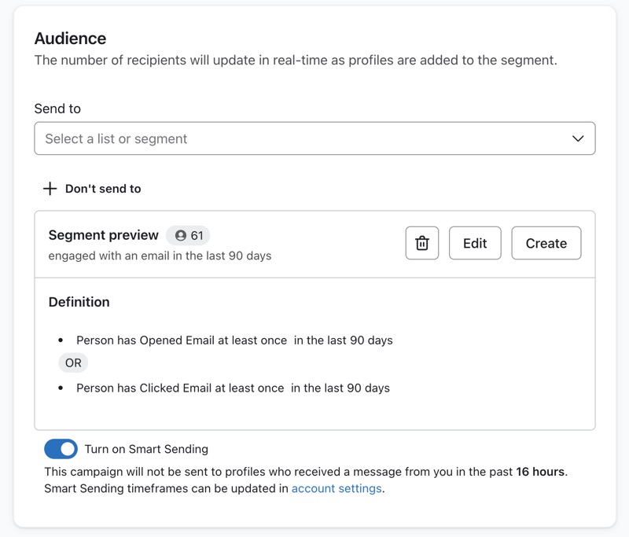The height and width of the screenshot is (537, 629).
Task: Expand the Send to dropdown chevron
Action: click(578, 138)
